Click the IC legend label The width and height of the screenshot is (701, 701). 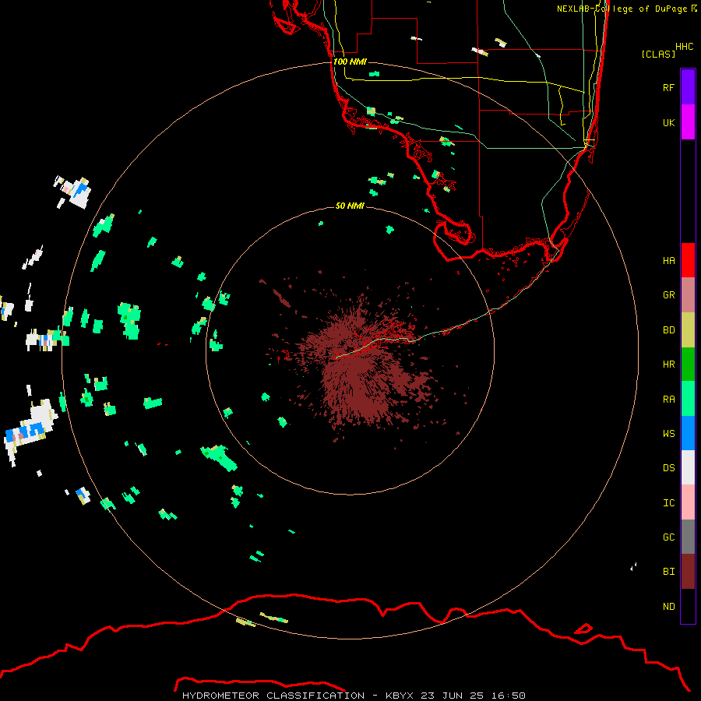pos(668,503)
